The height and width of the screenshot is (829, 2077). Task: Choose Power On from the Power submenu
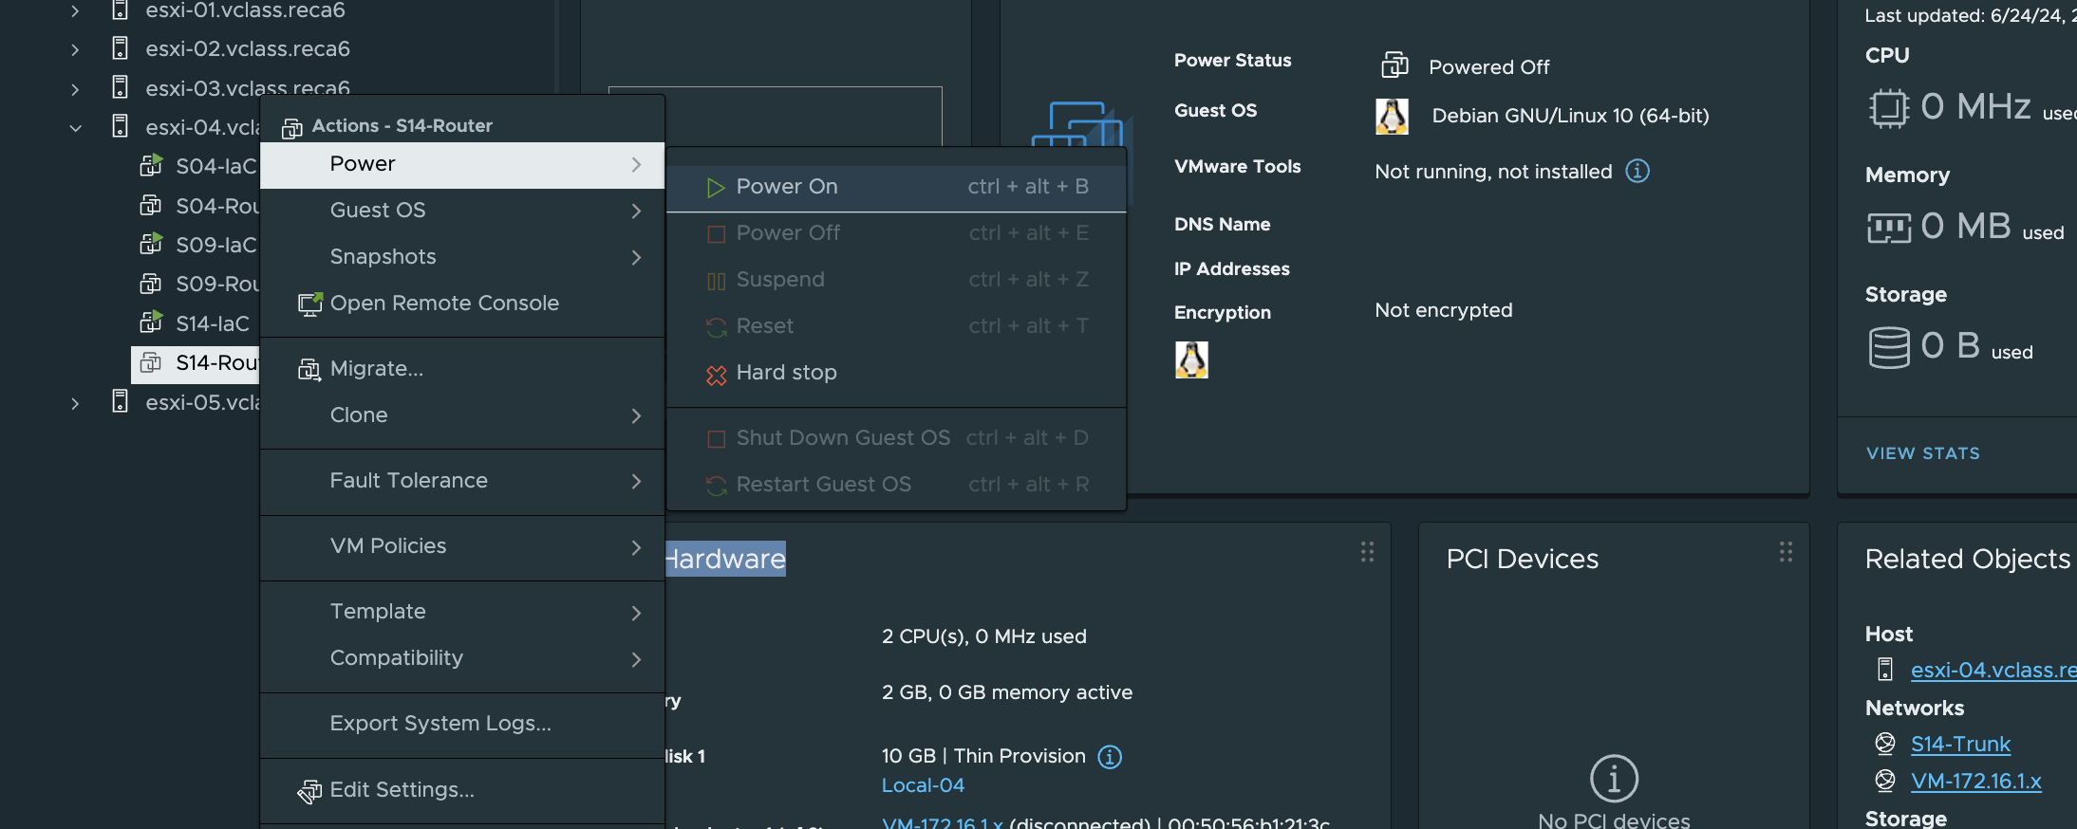click(896, 187)
